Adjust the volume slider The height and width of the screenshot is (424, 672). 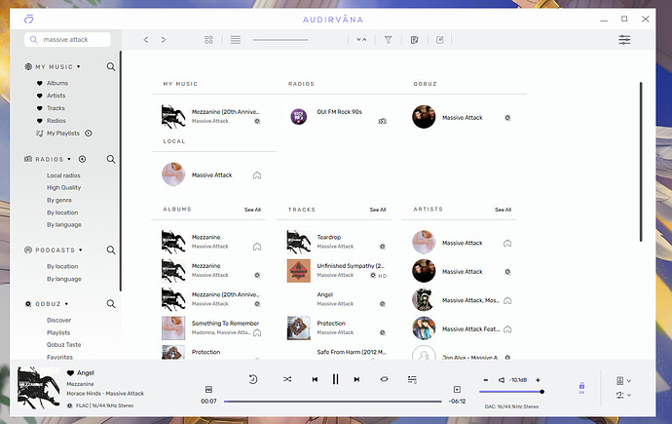coord(511,392)
